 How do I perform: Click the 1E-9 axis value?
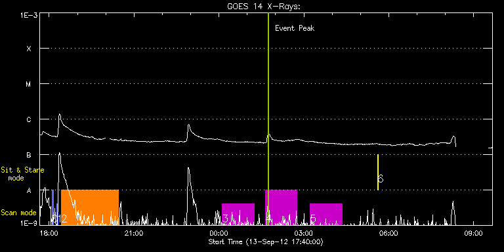(x=29, y=223)
